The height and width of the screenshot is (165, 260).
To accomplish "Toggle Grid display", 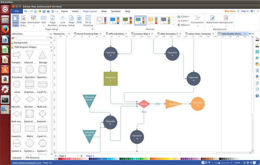I will tap(79, 20).
